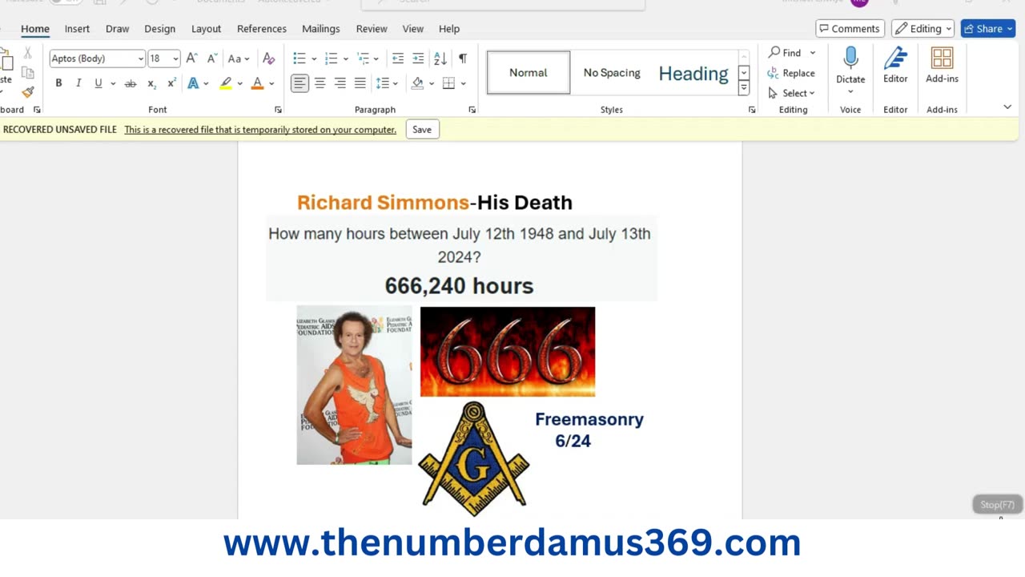Click the Comments button
Screen dimensions: 1025x577
[x=850, y=29]
